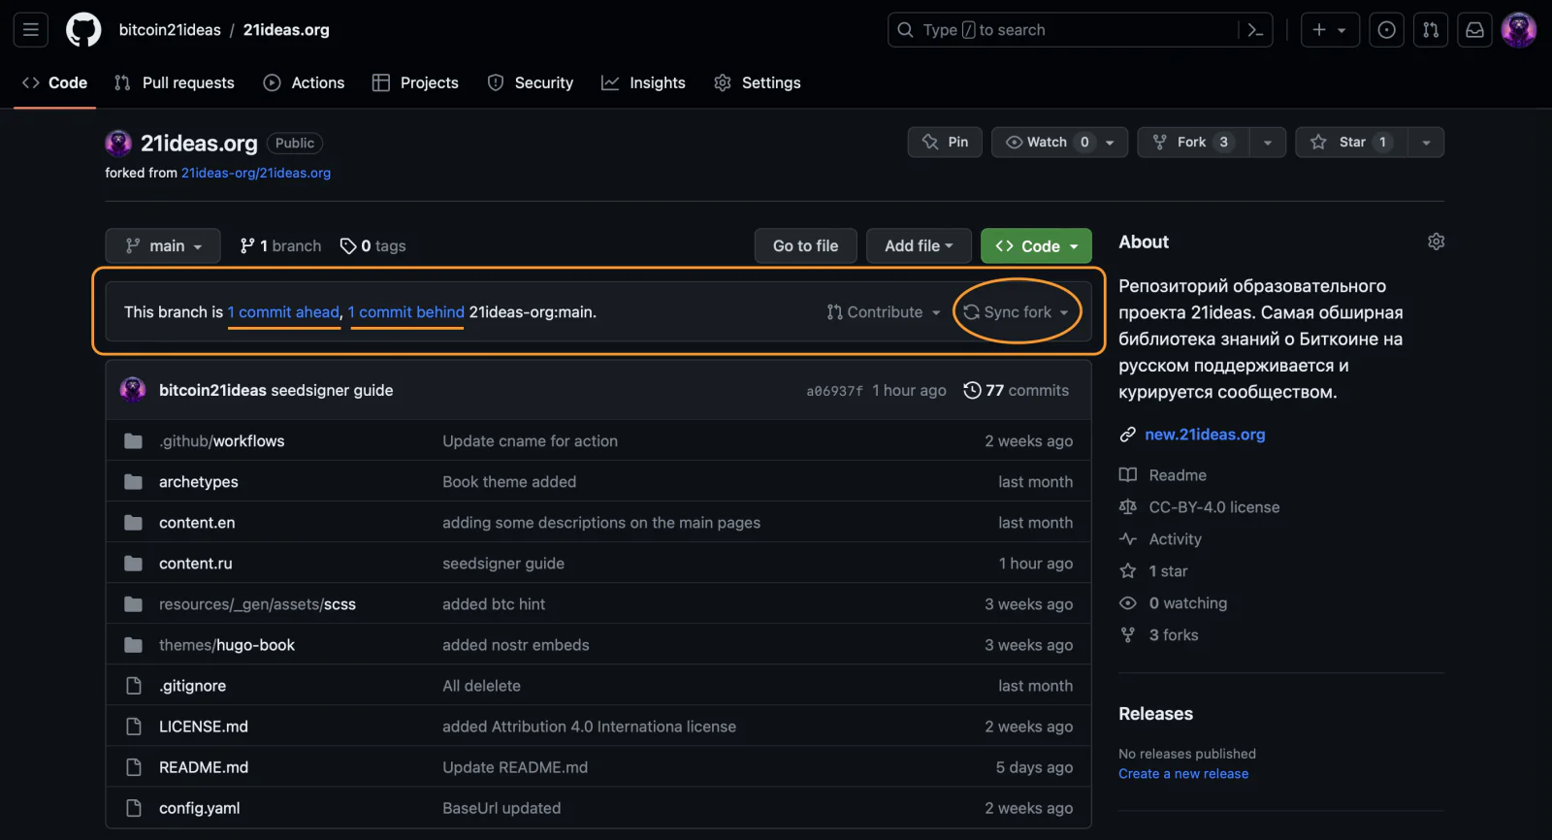Open the themes/hugo-book folder
Screen dimensions: 1552x840
[227, 645]
